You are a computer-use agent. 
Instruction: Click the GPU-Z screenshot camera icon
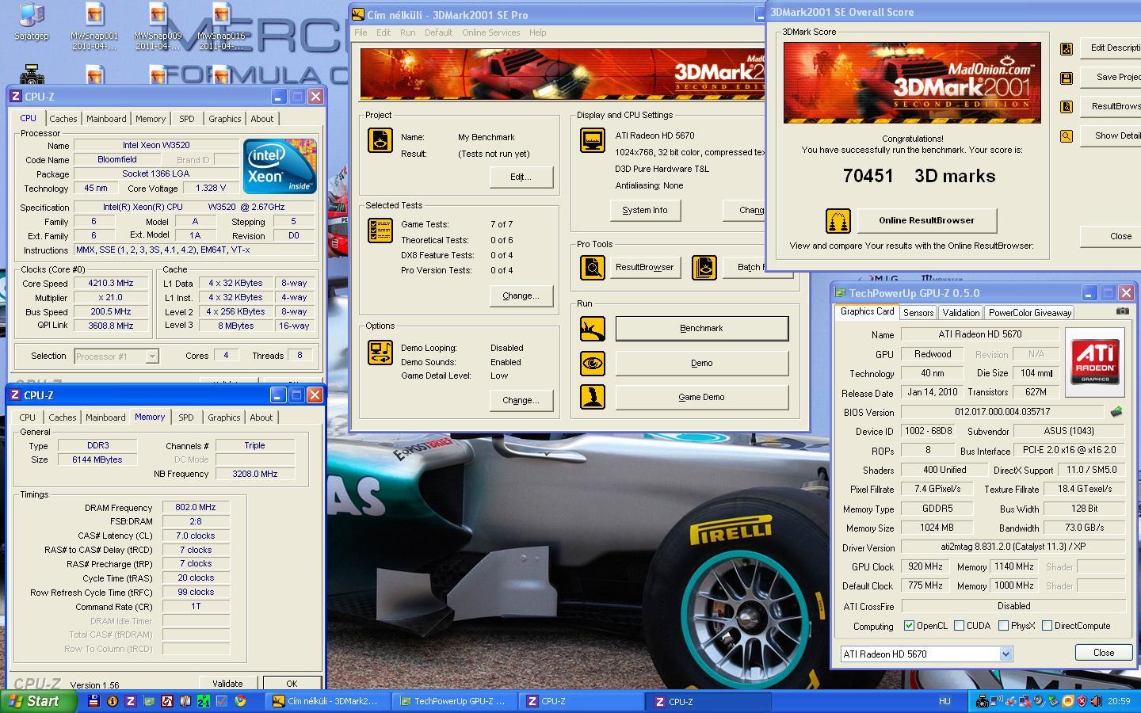coord(1122,311)
